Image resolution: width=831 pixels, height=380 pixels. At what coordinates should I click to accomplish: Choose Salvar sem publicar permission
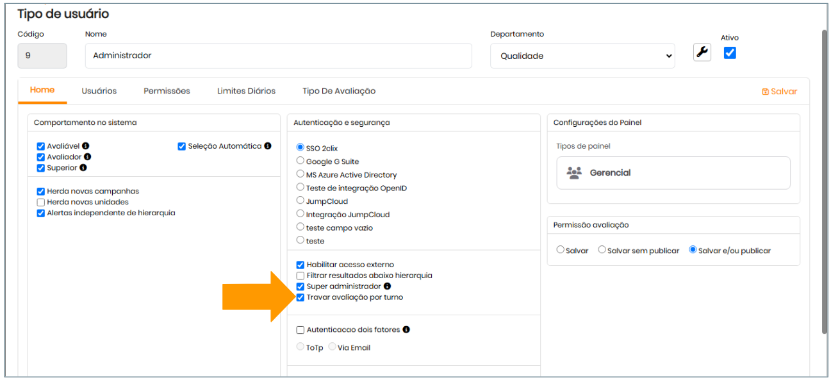click(602, 250)
